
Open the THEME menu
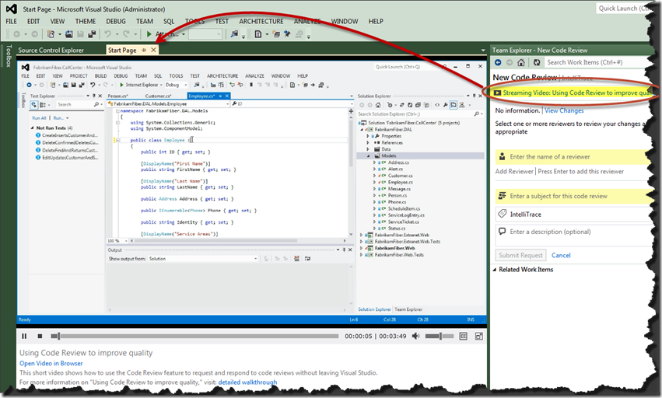86,21
